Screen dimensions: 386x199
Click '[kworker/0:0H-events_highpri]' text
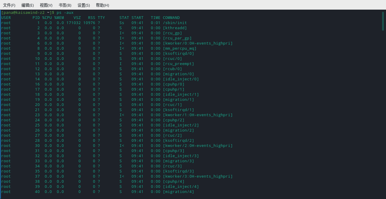pyautogui.click(x=198, y=43)
